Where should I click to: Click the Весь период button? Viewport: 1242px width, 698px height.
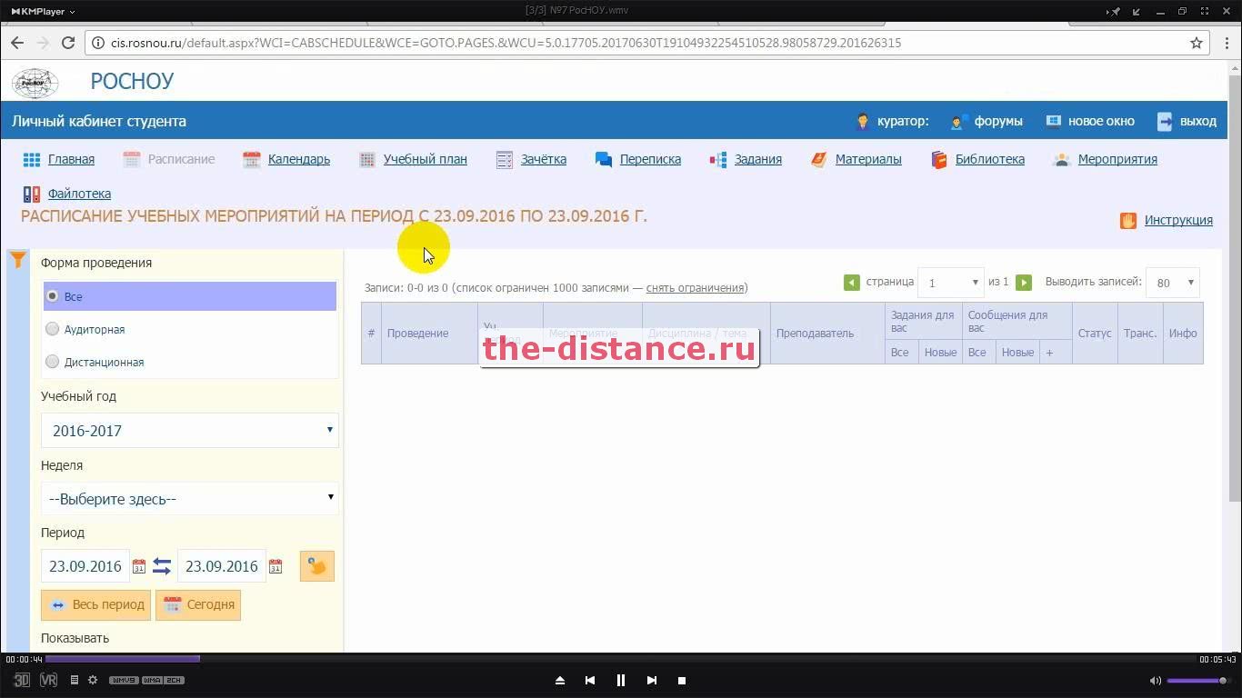[95, 604]
